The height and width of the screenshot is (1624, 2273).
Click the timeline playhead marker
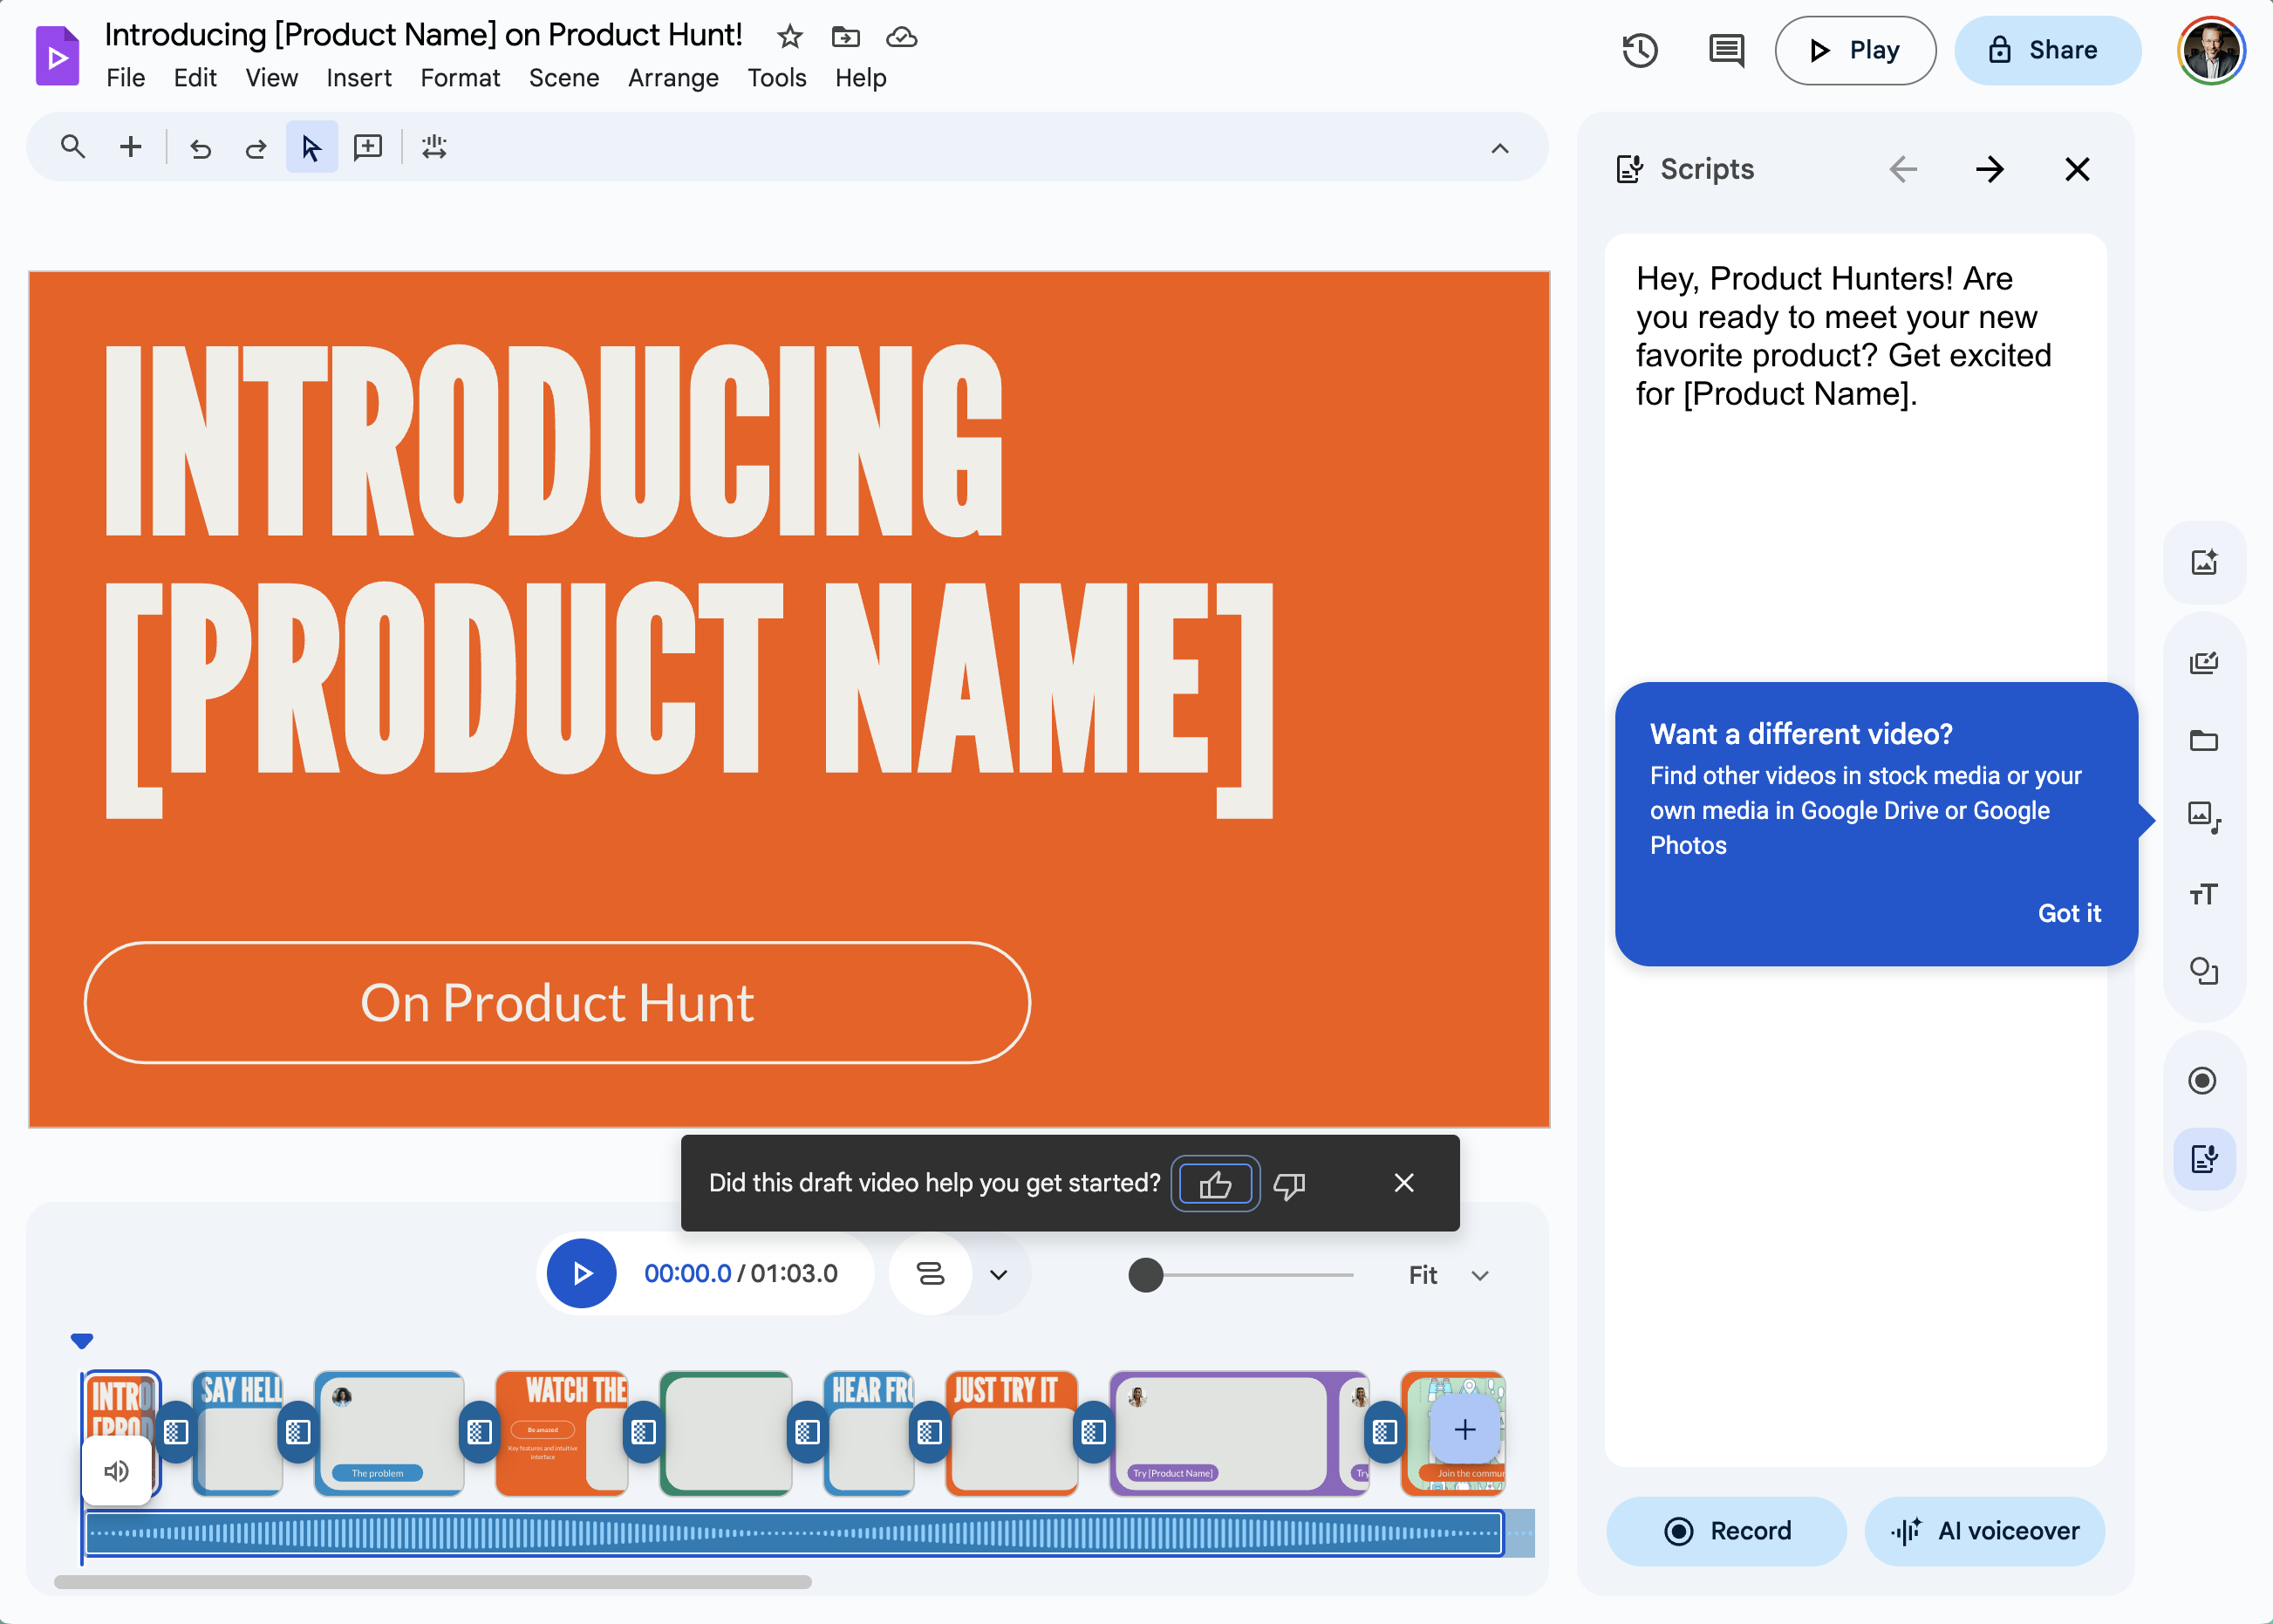82,1341
